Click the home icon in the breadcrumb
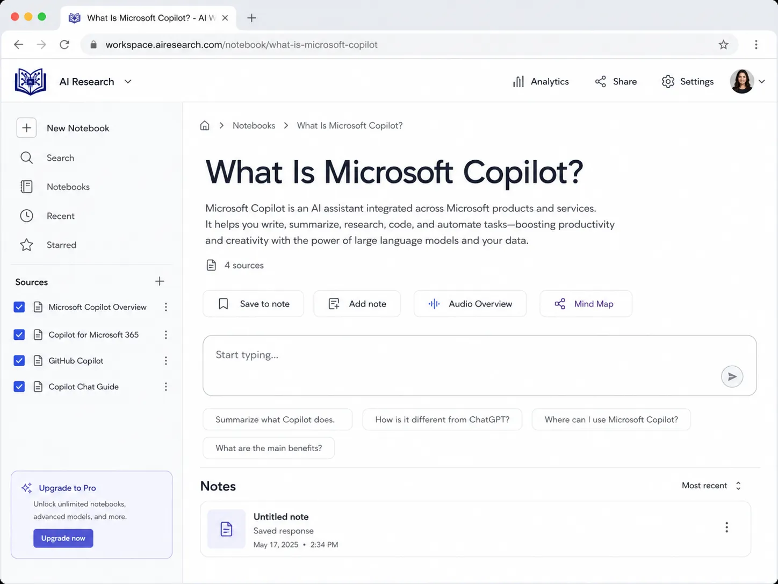 [x=205, y=125]
